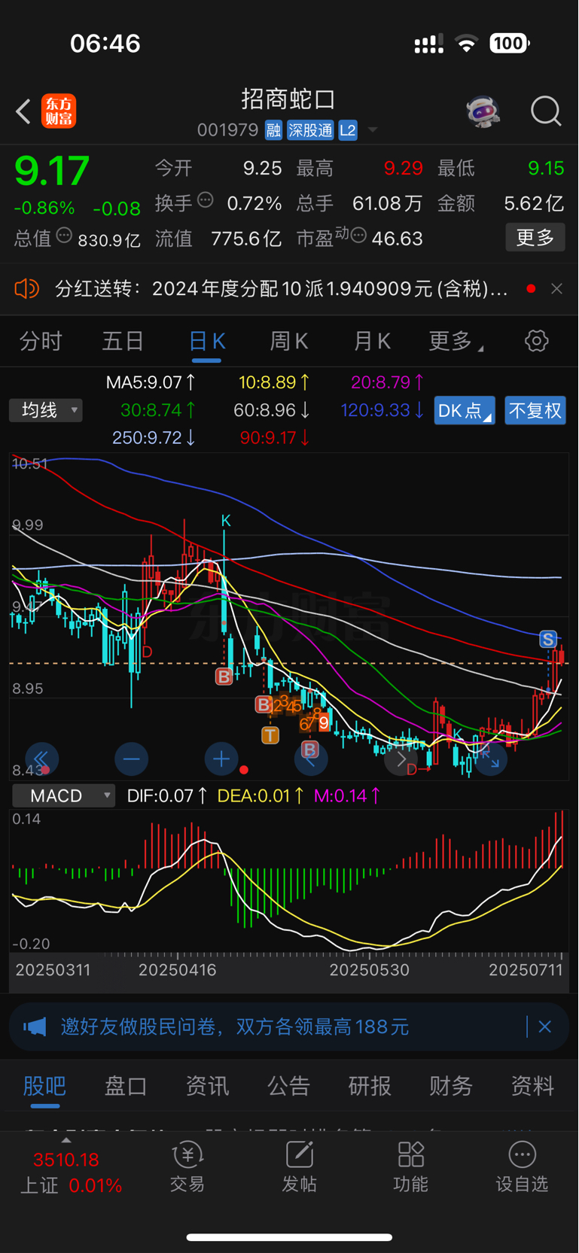
Task: Expand chart with diagonal arrows icon
Action: (490, 759)
